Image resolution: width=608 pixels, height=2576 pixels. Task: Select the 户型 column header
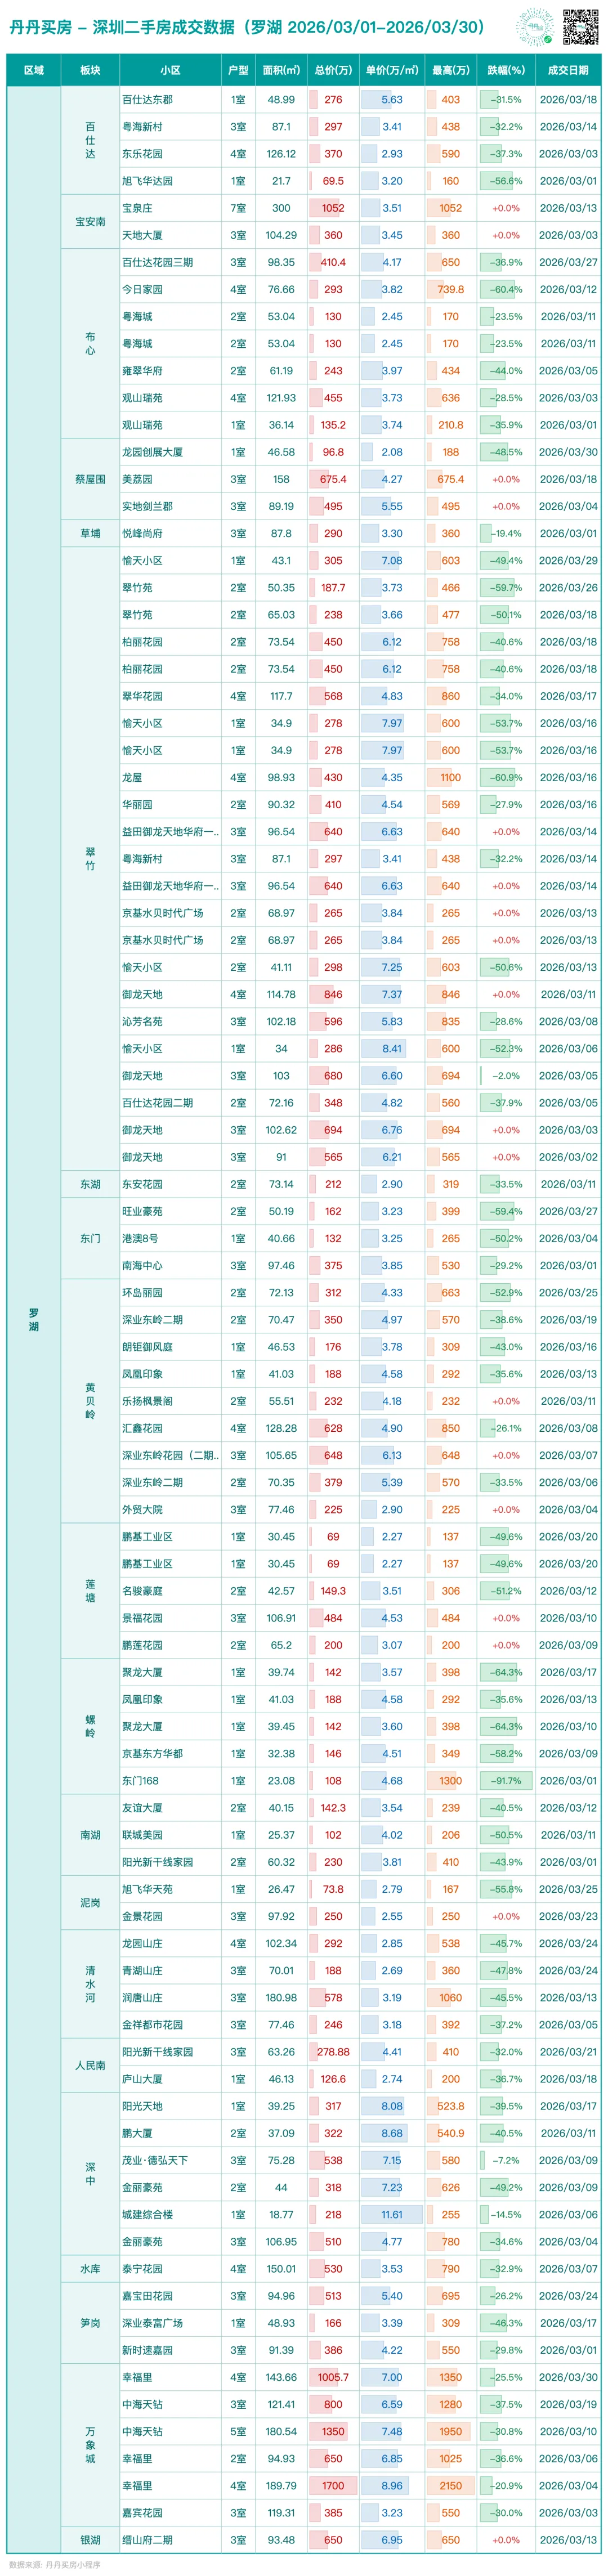click(238, 70)
